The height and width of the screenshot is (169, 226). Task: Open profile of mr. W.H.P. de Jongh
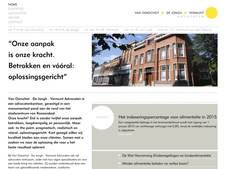pyautogui.click(x=64, y=30)
